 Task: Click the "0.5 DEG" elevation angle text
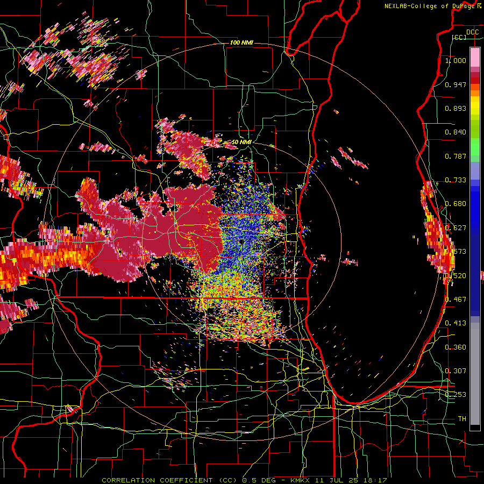(x=259, y=480)
